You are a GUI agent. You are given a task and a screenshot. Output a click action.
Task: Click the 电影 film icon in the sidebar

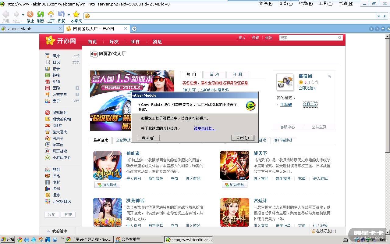pyautogui.click(x=48, y=182)
